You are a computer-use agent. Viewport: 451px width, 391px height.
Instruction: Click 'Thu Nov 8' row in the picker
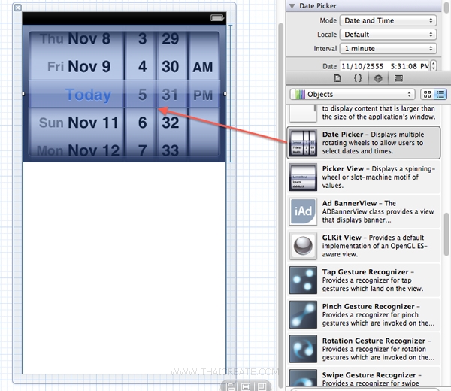pyautogui.click(x=75, y=38)
